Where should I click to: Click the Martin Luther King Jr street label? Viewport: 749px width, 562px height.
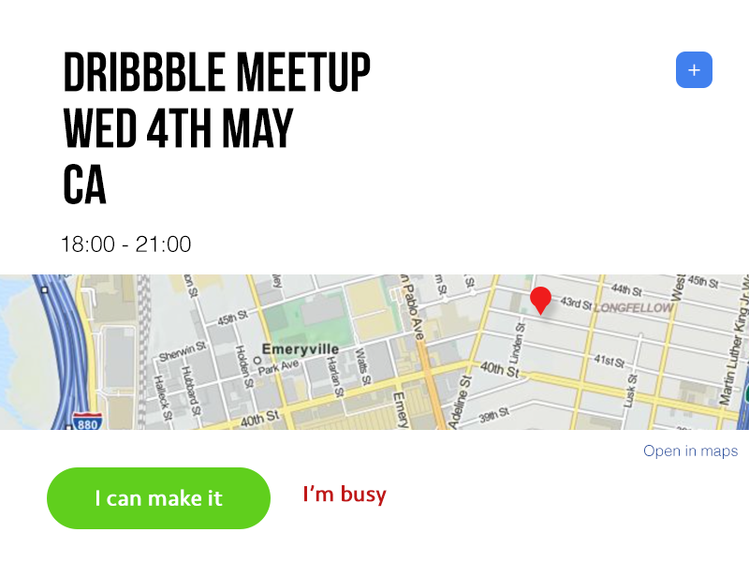[x=736, y=343]
